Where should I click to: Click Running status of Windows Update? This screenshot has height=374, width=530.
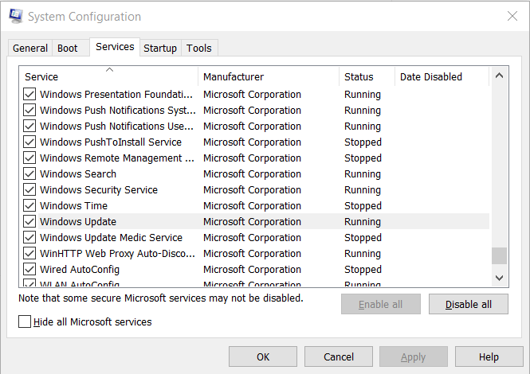363,222
